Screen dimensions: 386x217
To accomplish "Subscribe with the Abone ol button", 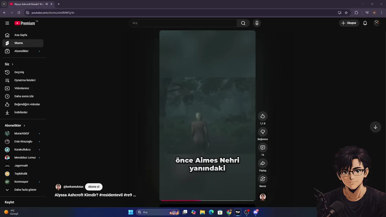I will click(94, 187).
